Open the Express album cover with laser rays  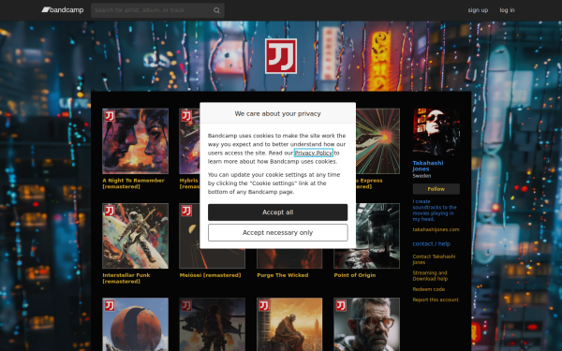pyautogui.click(x=377, y=141)
